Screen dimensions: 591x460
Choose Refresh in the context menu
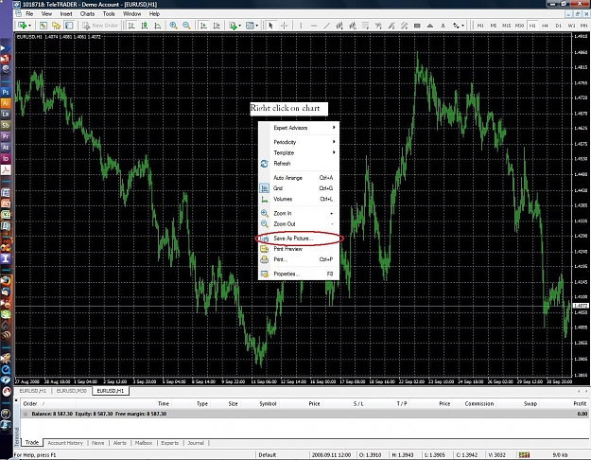click(x=299, y=164)
